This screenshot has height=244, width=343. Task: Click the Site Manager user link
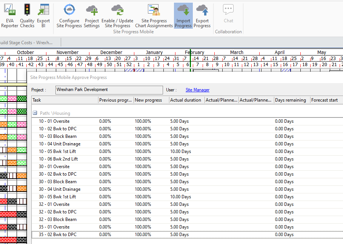click(197, 90)
